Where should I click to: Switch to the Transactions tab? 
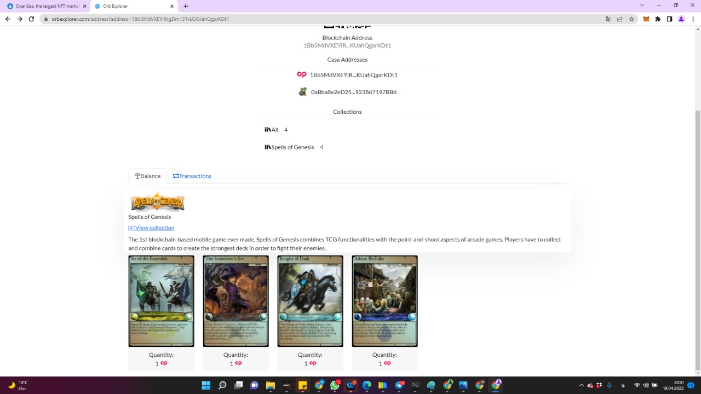point(192,176)
